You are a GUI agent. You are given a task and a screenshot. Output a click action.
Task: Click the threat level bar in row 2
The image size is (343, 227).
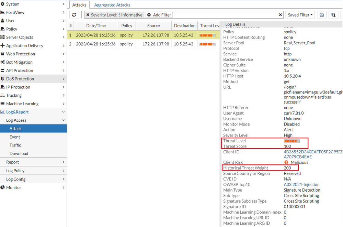pos(207,44)
